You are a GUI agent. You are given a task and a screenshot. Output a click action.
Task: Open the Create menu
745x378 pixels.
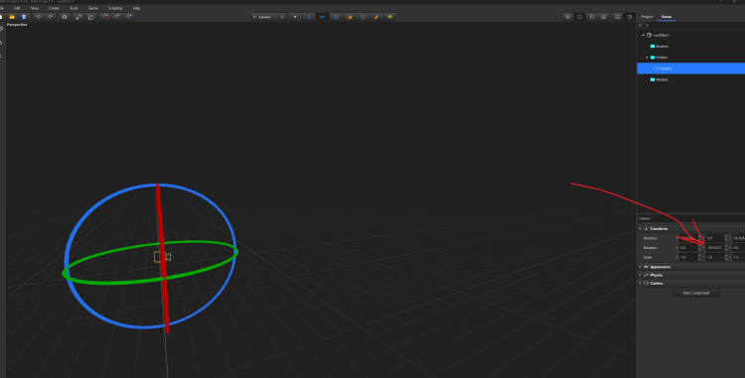[x=55, y=8]
